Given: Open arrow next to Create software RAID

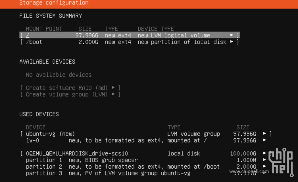Looking at the screenshot, I should (113, 88).
